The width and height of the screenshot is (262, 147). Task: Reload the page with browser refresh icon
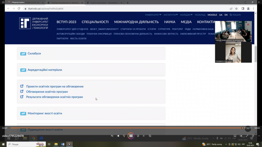(19, 8)
